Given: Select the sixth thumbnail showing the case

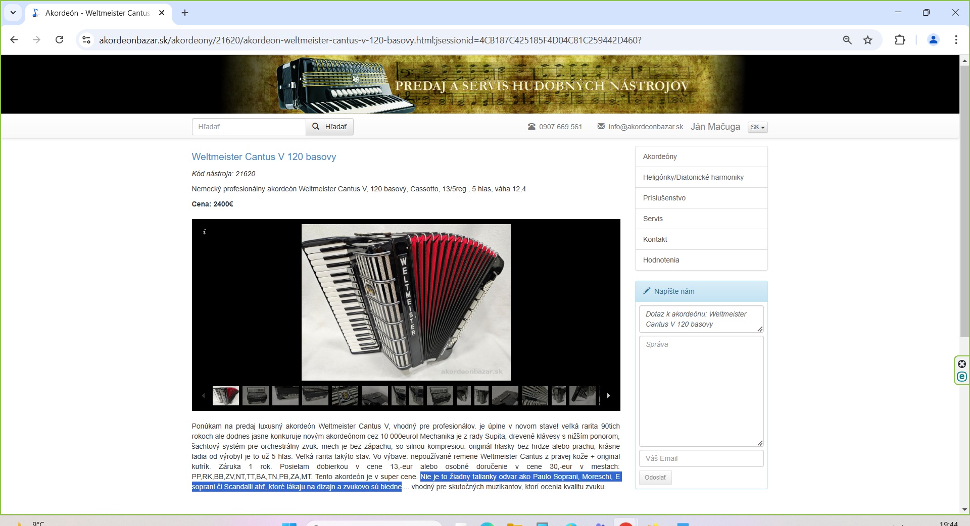Looking at the screenshot, I should [375, 396].
